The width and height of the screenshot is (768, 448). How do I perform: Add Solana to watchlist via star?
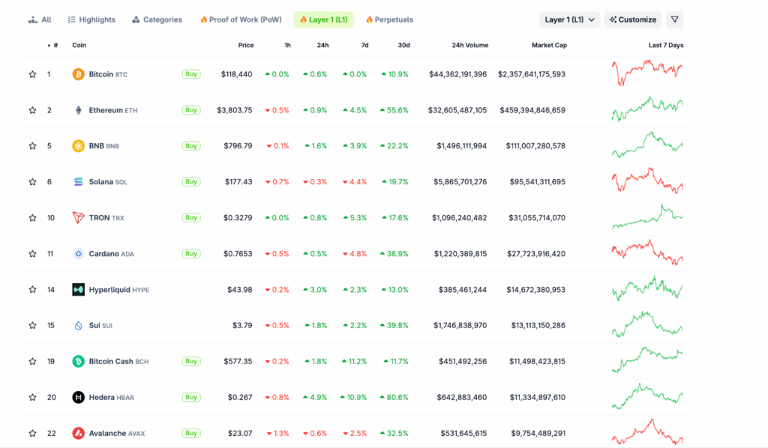(x=32, y=182)
